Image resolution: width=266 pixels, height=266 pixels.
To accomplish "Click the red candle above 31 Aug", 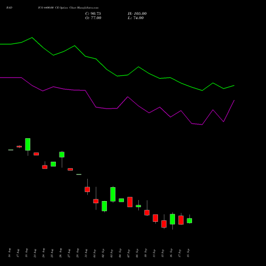I will pyautogui.click(x=87, y=189).
